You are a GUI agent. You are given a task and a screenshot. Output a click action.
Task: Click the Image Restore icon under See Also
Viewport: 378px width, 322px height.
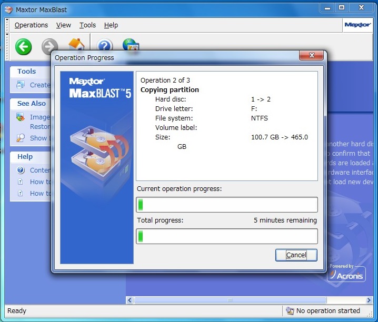(21, 117)
